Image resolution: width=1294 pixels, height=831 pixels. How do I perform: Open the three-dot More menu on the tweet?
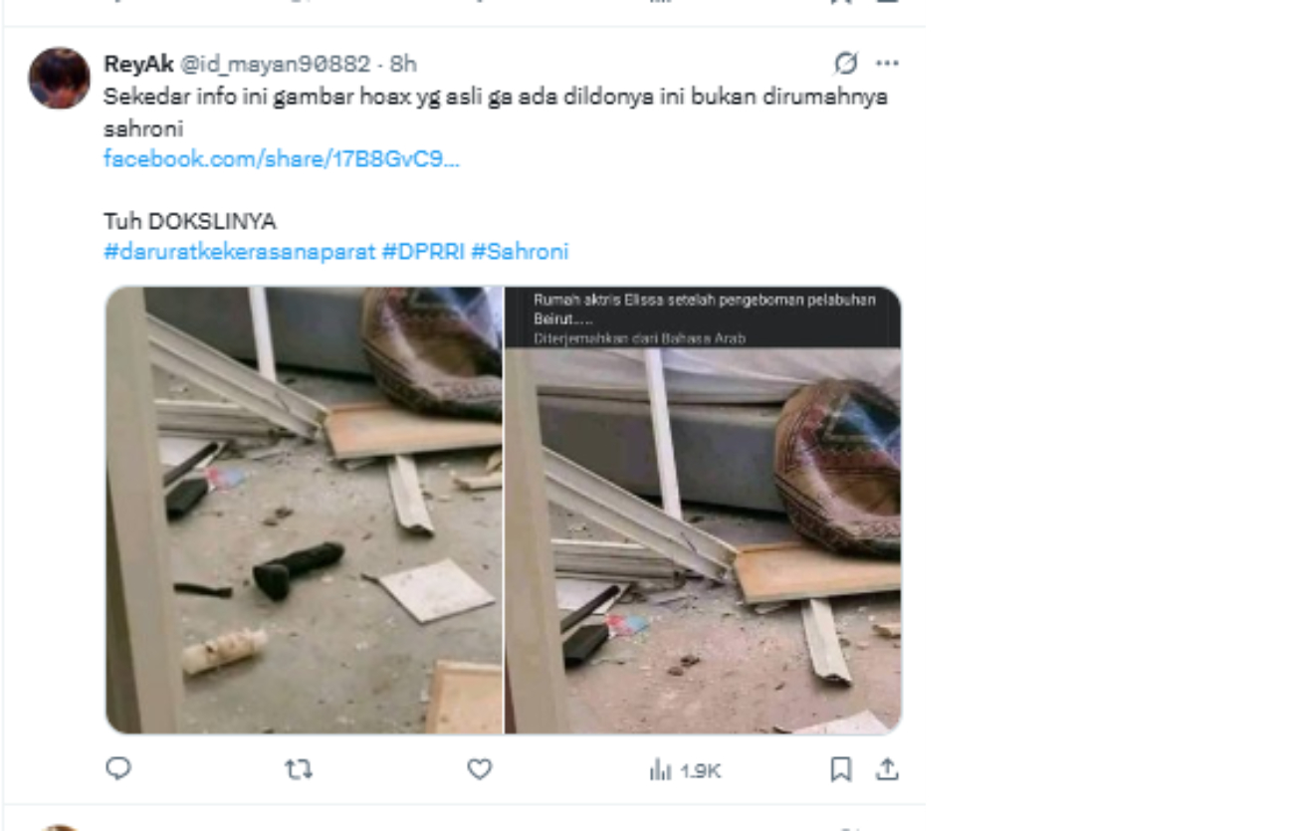click(x=887, y=64)
